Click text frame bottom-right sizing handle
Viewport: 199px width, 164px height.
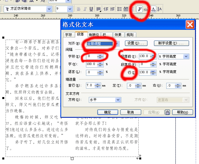[x=140, y=158]
